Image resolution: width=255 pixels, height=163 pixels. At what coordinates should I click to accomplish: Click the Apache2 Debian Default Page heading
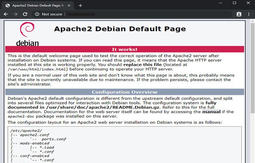click(120, 29)
